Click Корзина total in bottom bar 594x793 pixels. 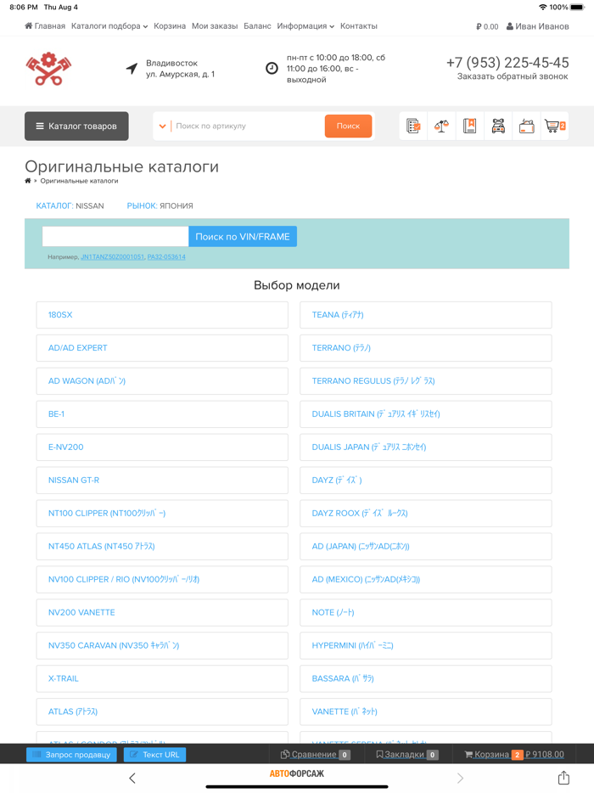[514, 755]
